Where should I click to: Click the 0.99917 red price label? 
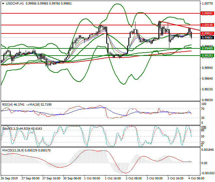click(x=207, y=33)
